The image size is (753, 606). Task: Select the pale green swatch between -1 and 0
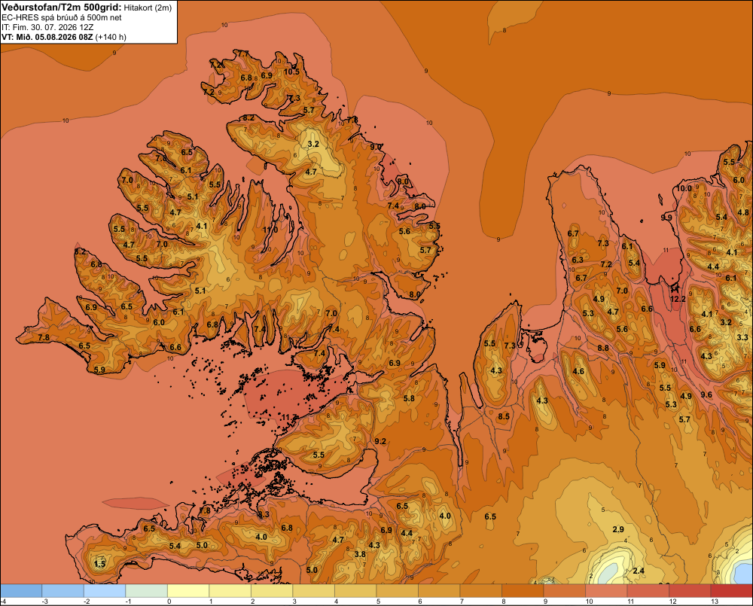tap(147, 591)
